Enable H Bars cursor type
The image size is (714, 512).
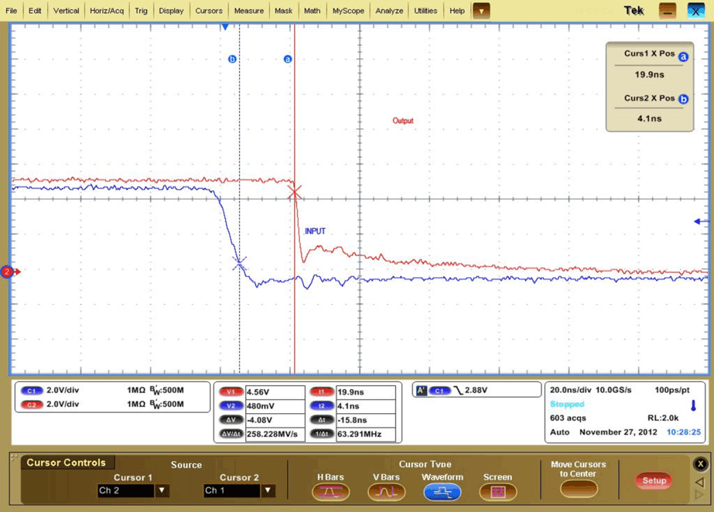pyautogui.click(x=331, y=491)
